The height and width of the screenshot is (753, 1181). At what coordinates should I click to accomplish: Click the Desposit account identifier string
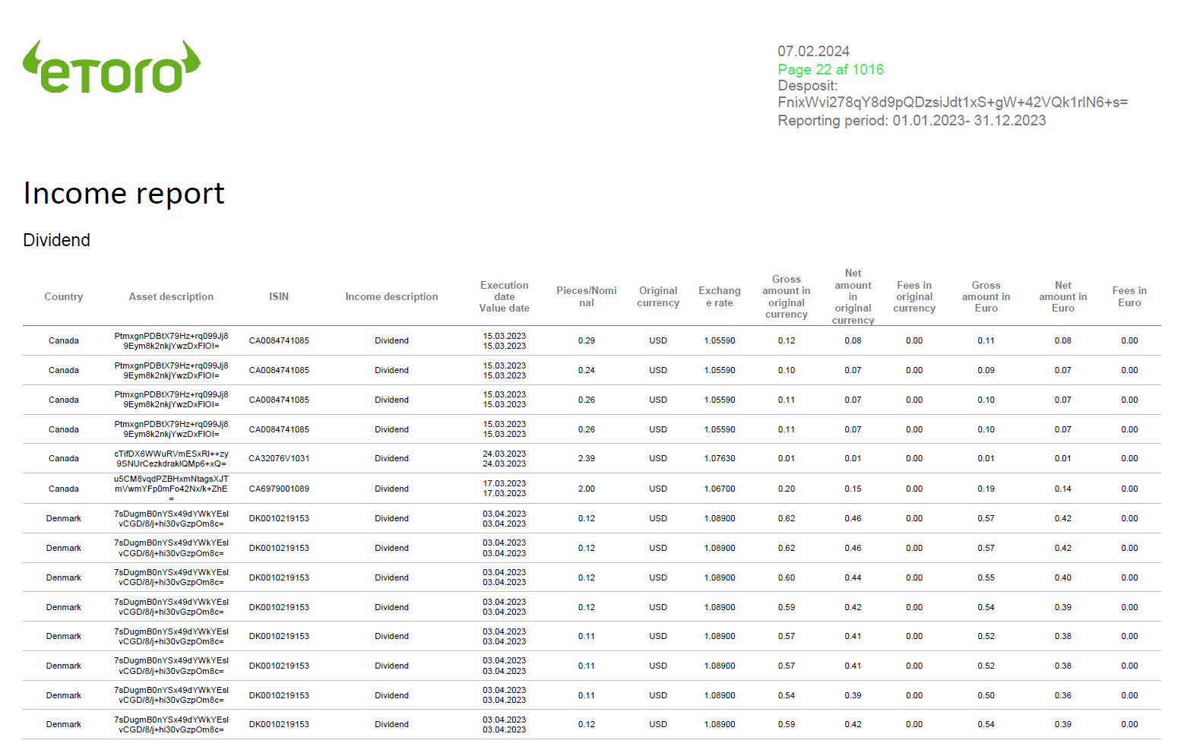click(952, 102)
